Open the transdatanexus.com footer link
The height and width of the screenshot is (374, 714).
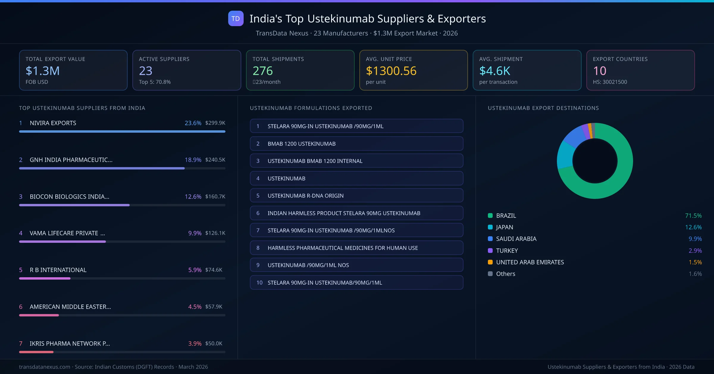(44, 367)
